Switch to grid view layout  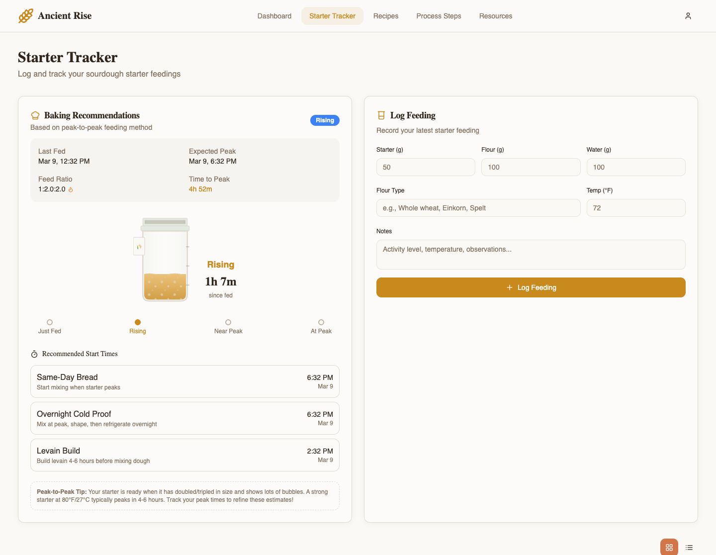(669, 547)
